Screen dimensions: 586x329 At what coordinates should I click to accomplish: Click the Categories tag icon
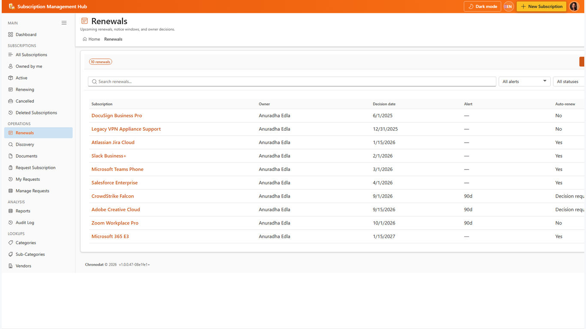point(11,242)
